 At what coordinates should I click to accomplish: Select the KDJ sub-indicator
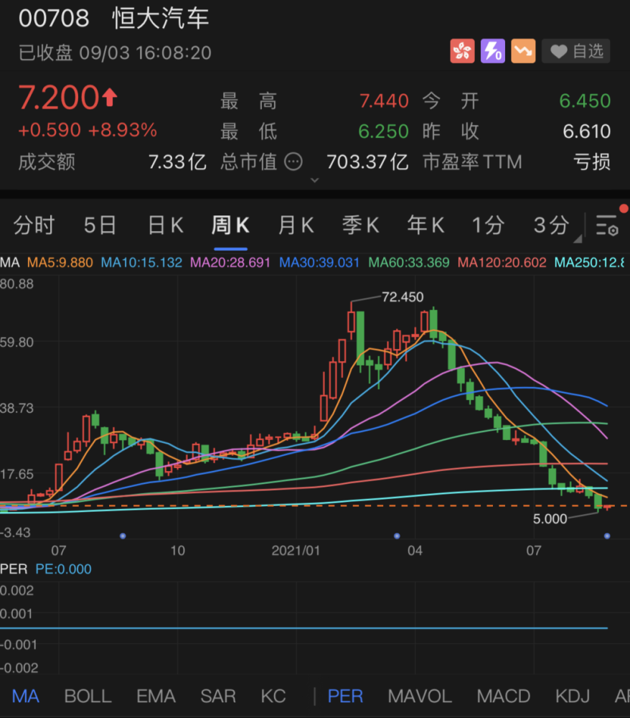[573, 696]
